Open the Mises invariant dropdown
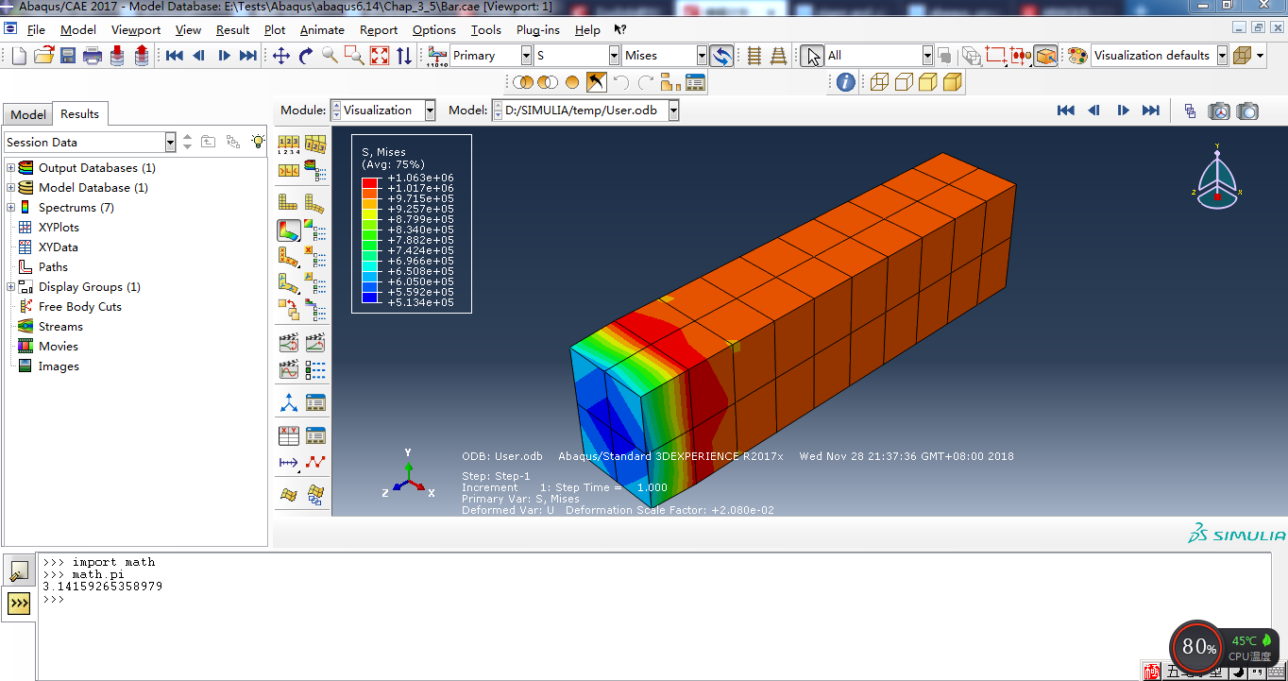 [x=701, y=55]
